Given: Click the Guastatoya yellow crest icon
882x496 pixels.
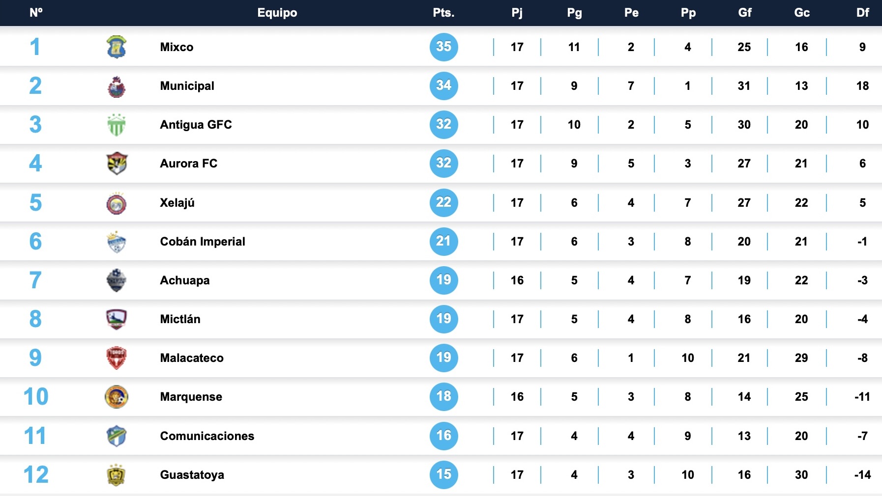Looking at the screenshot, I should [117, 475].
